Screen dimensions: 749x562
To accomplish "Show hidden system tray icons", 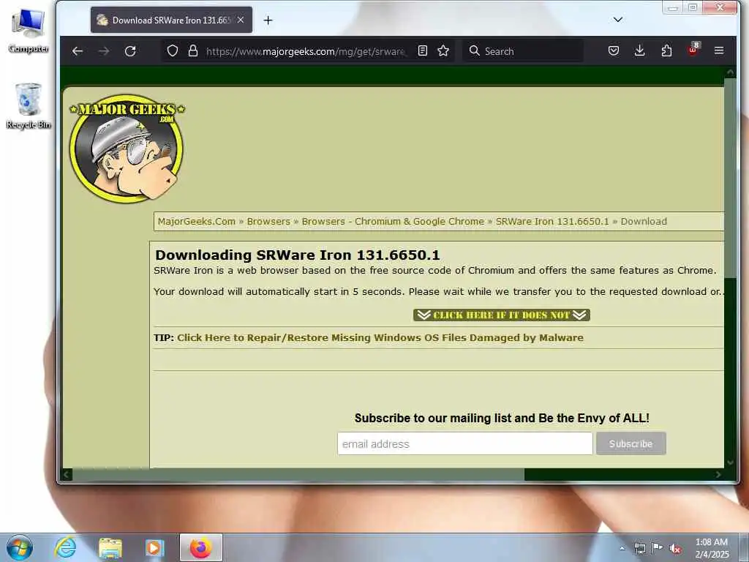I will point(622,548).
